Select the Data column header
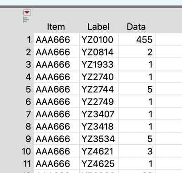Image resolution: width=182 pixels, height=173 pixels. tap(136, 27)
